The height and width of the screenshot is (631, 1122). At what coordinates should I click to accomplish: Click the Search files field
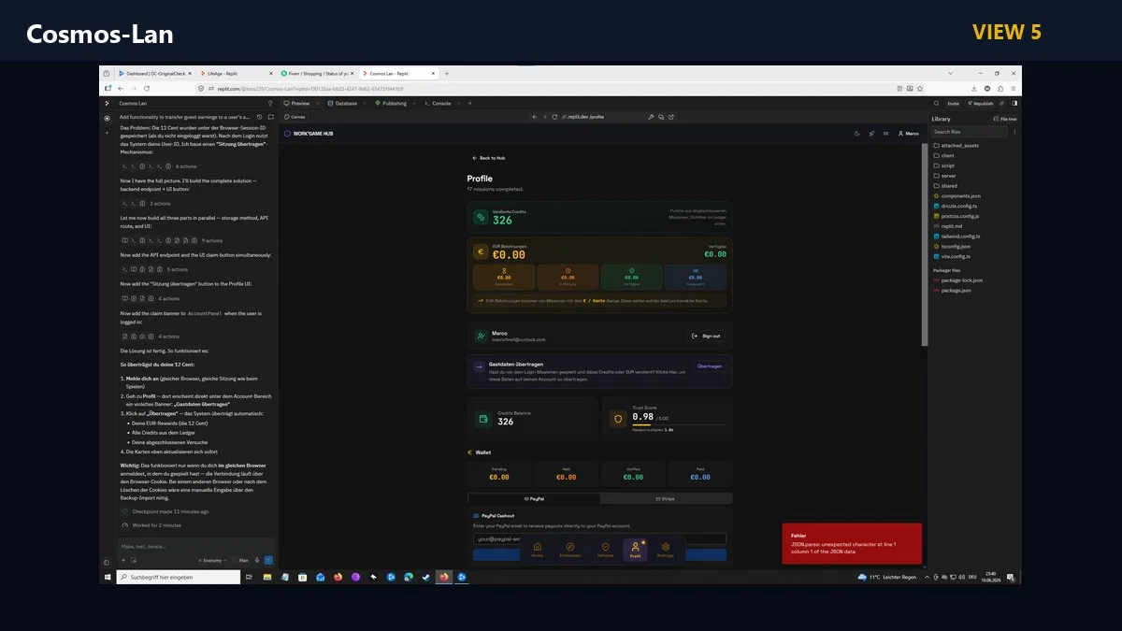(x=969, y=132)
